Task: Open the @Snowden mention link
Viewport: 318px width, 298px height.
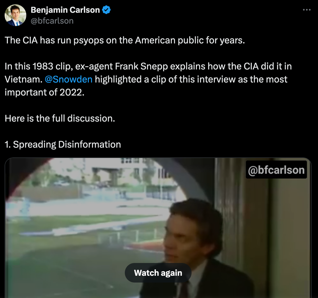Action: tap(68, 79)
